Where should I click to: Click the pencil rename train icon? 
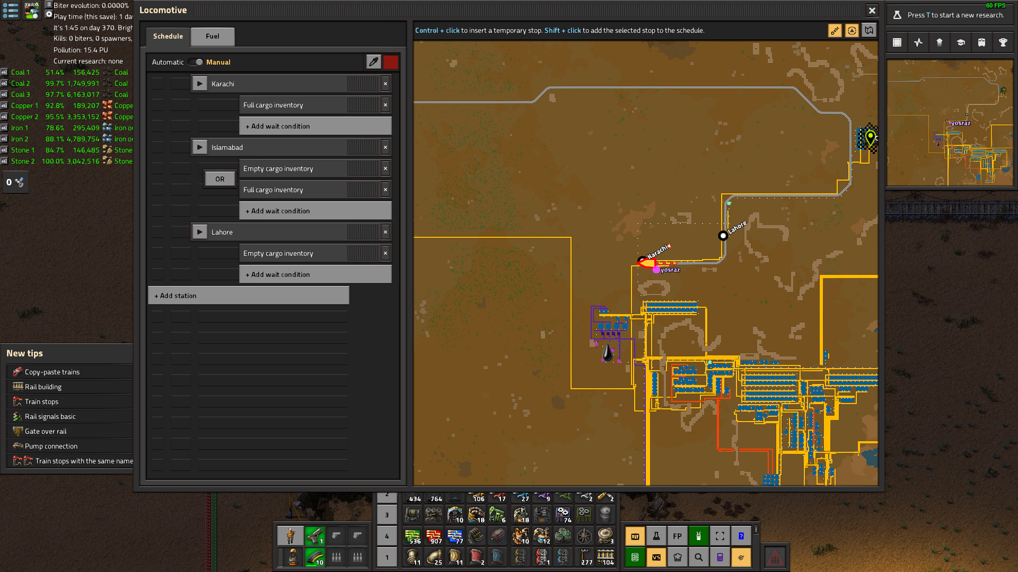click(x=374, y=62)
